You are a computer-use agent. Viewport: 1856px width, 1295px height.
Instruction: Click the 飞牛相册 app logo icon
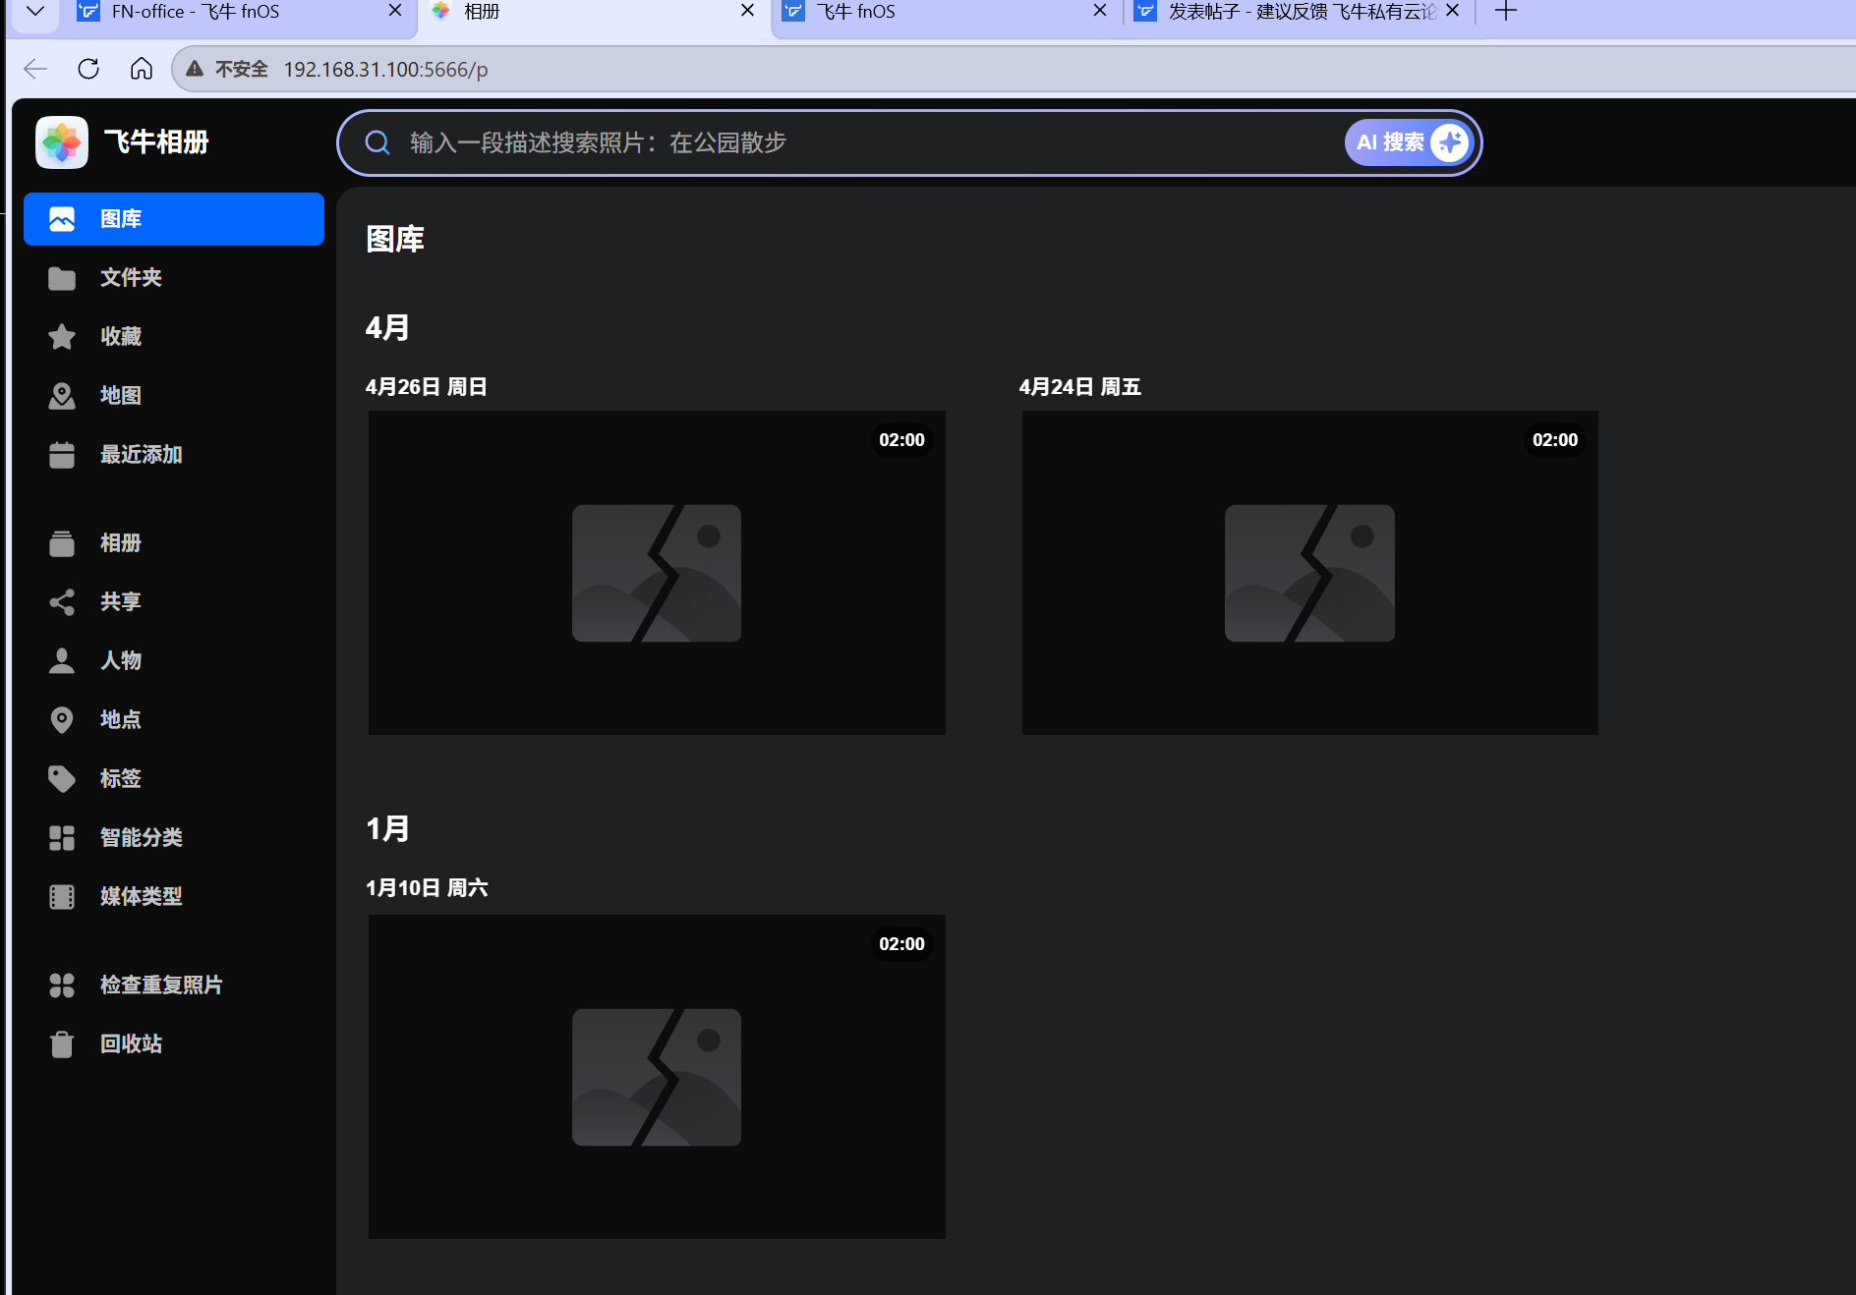click(x=62, y=142)
